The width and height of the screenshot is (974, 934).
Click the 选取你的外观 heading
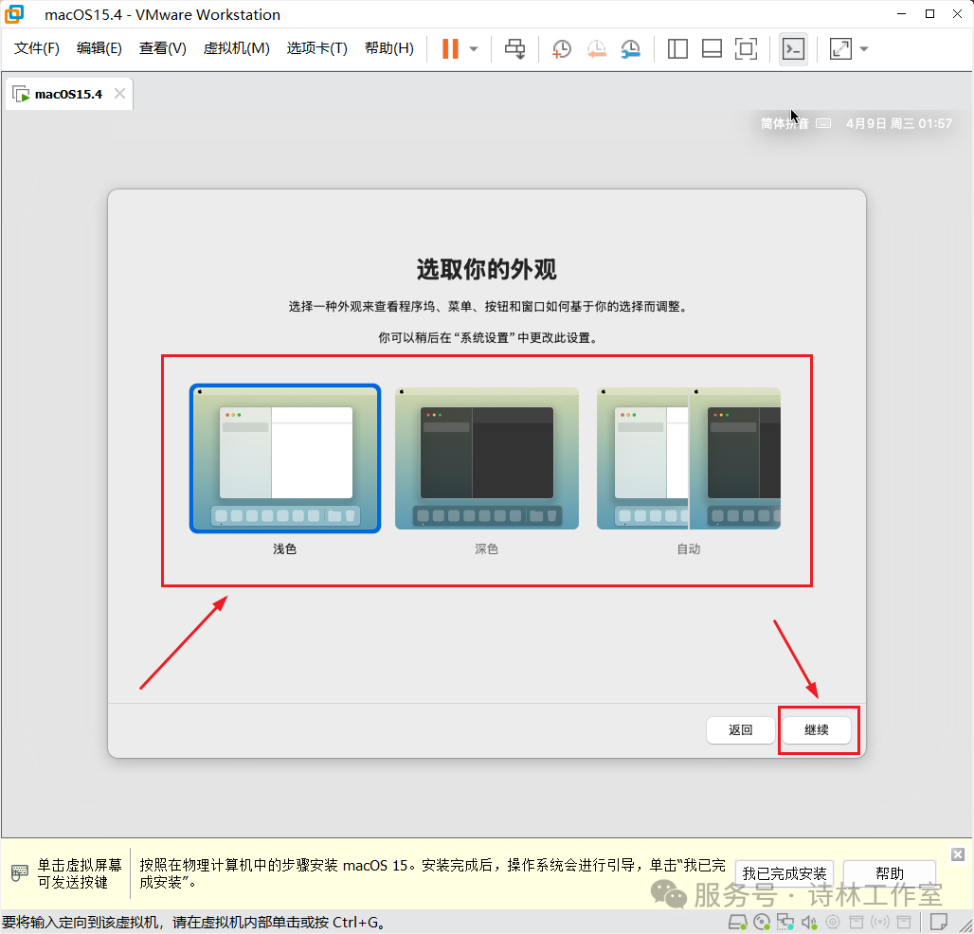(486, 270)
